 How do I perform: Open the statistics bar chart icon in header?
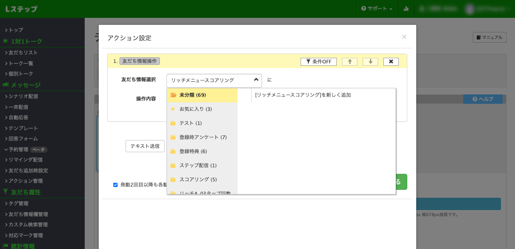tap(406, 8)
